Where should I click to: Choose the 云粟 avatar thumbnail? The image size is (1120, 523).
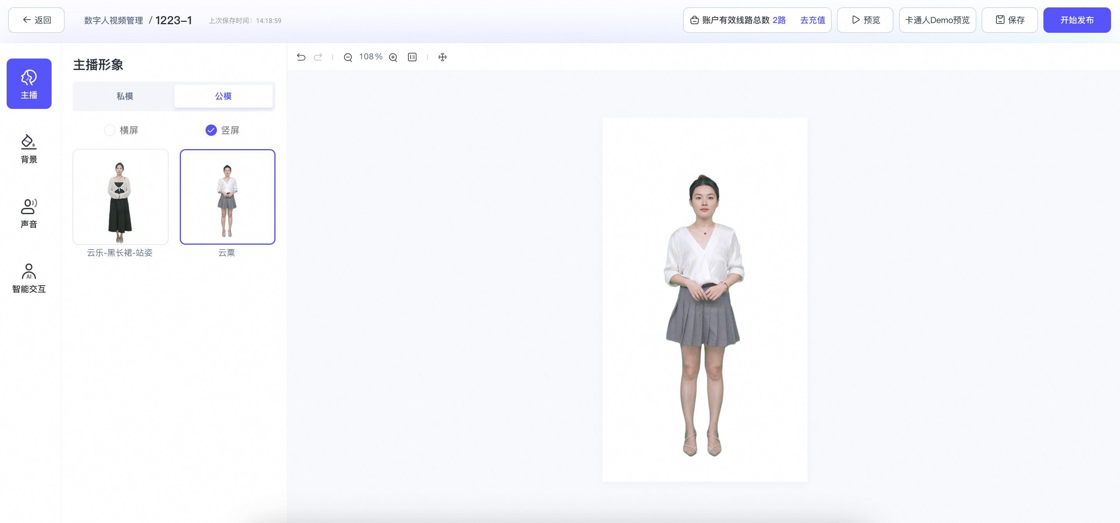pos(227,197)
